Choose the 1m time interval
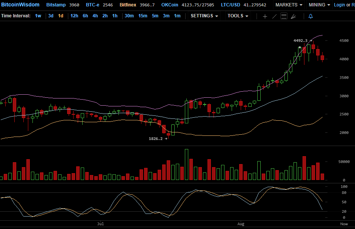The width and height of the screenshot is (355, 229). coord(177,16)
